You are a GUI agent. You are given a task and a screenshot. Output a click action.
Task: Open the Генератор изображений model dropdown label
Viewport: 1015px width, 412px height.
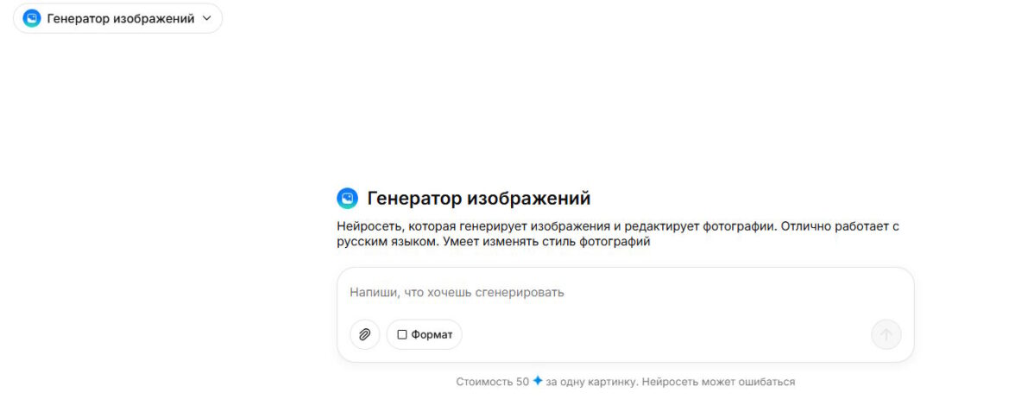(x=120, y=18)
